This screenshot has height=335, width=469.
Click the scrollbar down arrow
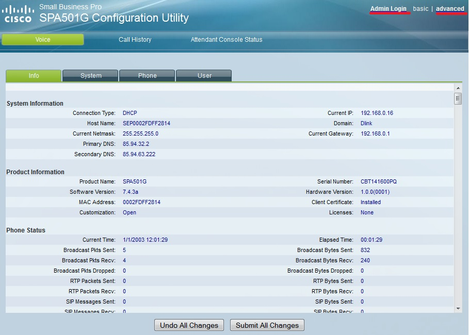[458, 309]
